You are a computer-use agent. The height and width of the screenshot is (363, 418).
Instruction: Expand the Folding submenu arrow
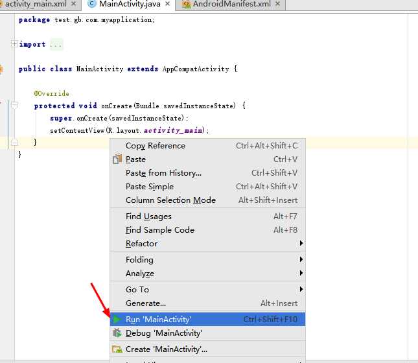coord(301,259)
